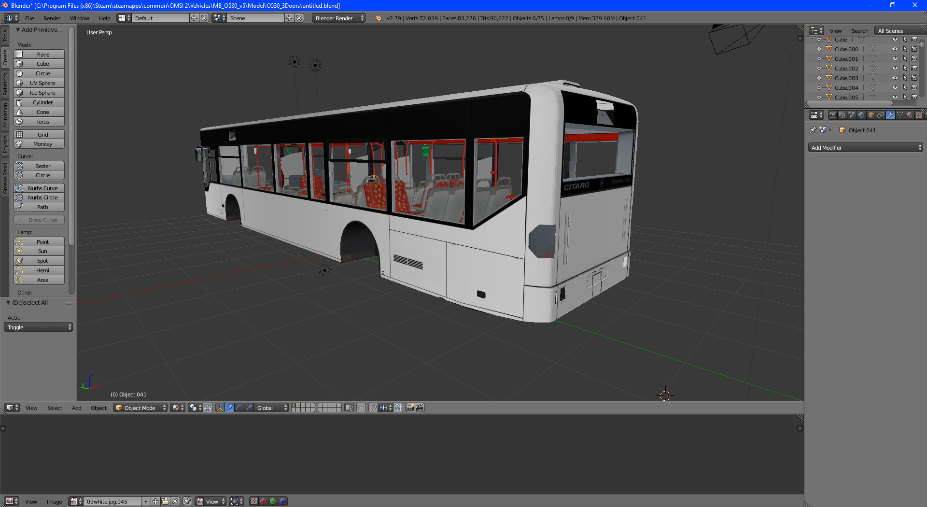
Task: Pin the image in UV editor
Action: click(x=187, y=501)
